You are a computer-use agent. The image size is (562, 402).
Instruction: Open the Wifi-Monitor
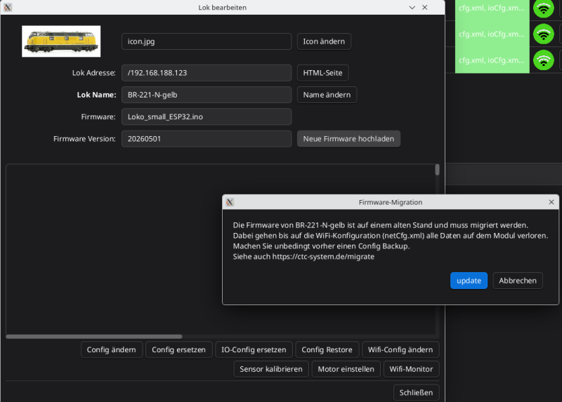click(411, 369)
